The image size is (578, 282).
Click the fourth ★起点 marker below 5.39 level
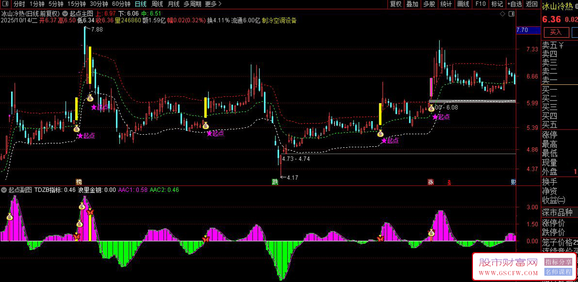pos(390,140)
